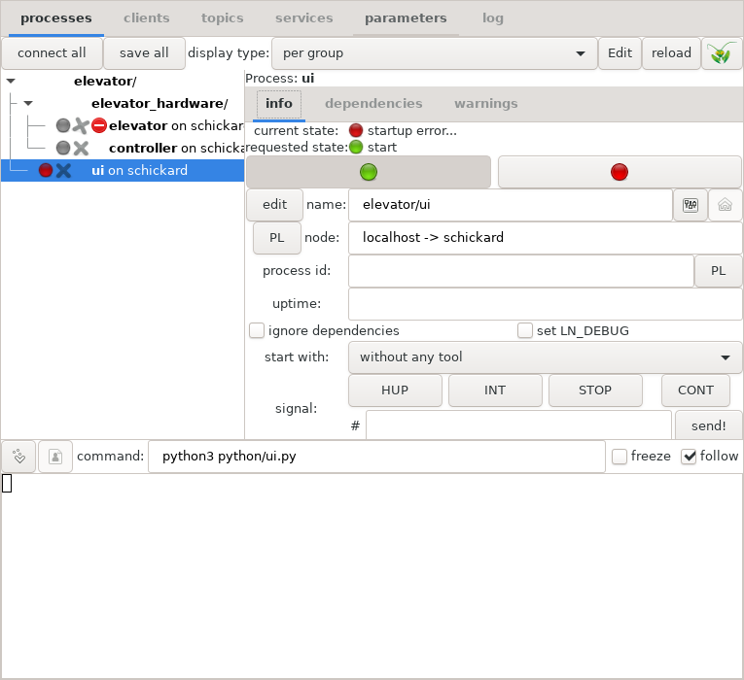
Task: Click the process id field
Action: (x=521, y=271)
